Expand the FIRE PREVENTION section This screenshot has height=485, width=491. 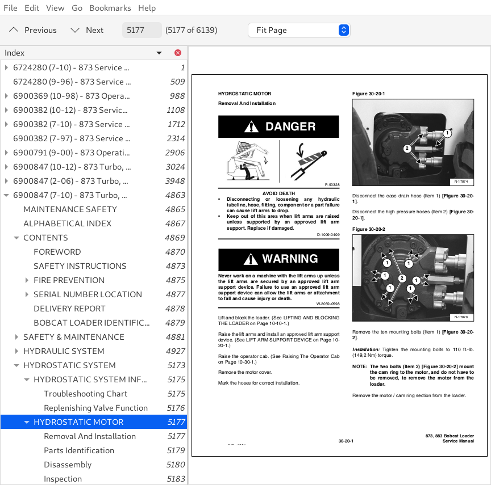27,280
